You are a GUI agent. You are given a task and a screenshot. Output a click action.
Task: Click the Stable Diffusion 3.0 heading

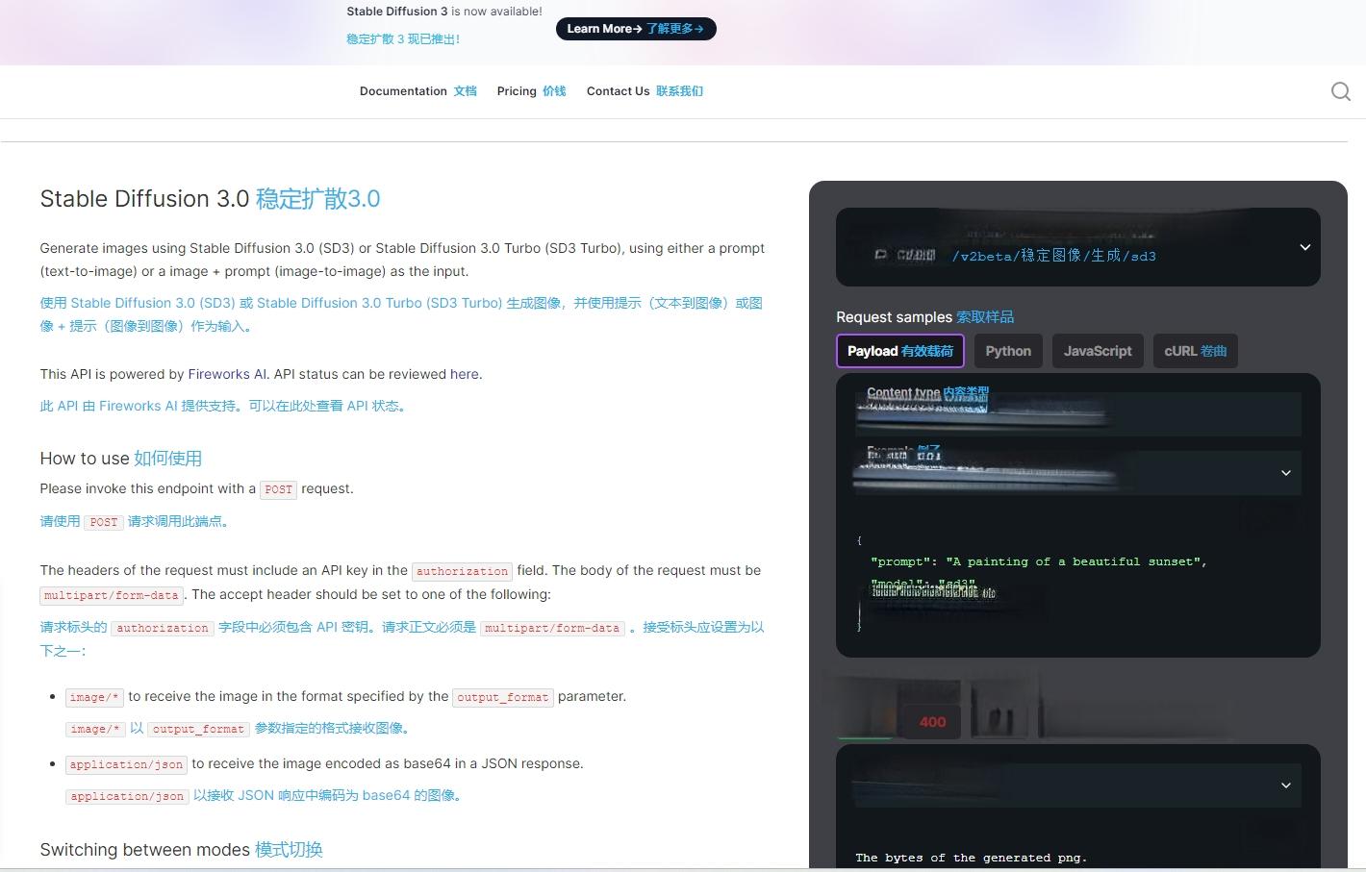pyautogui.click(x=210, y=199)
